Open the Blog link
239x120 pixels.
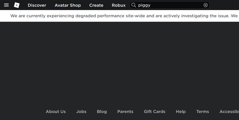[102, 112]
